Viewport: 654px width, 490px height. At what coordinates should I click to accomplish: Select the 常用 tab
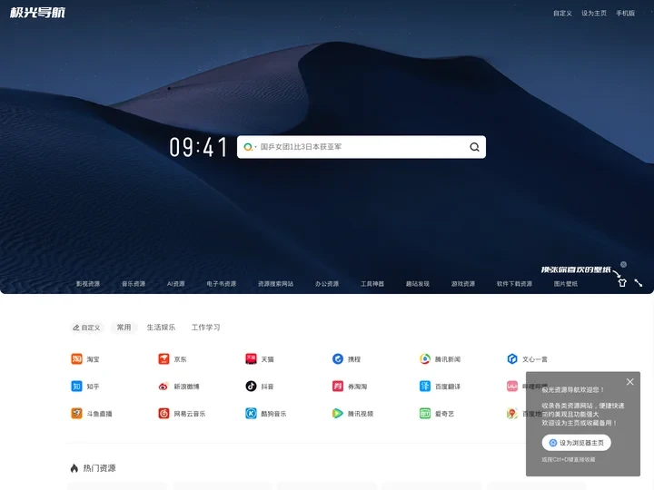[124, 328]
